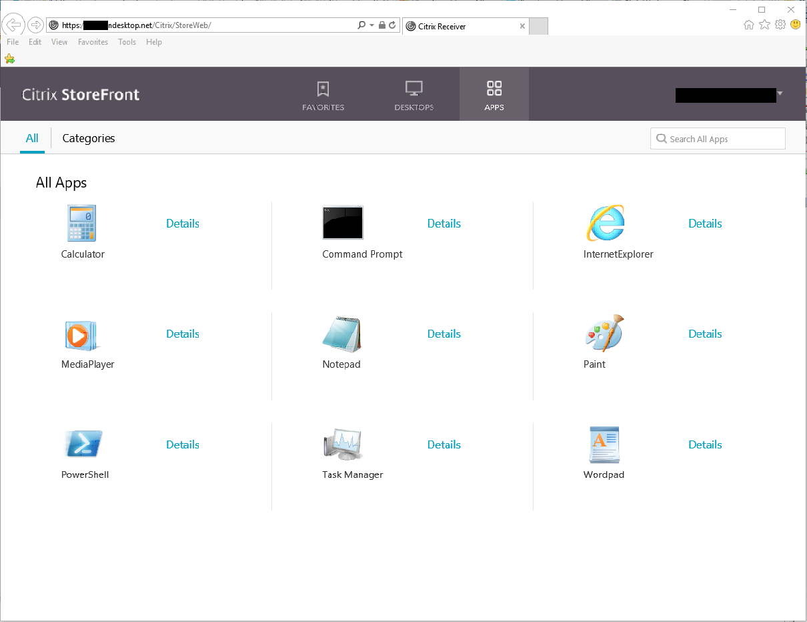
Task: View Details for MediaPlayer
Action: pyautogui.click(x=183, y=334)
